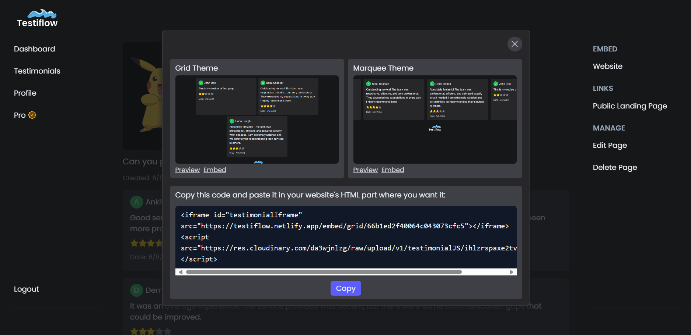Click the "Marquee Theme" heading text
This screenshot has height=335, width=691.
383,68
